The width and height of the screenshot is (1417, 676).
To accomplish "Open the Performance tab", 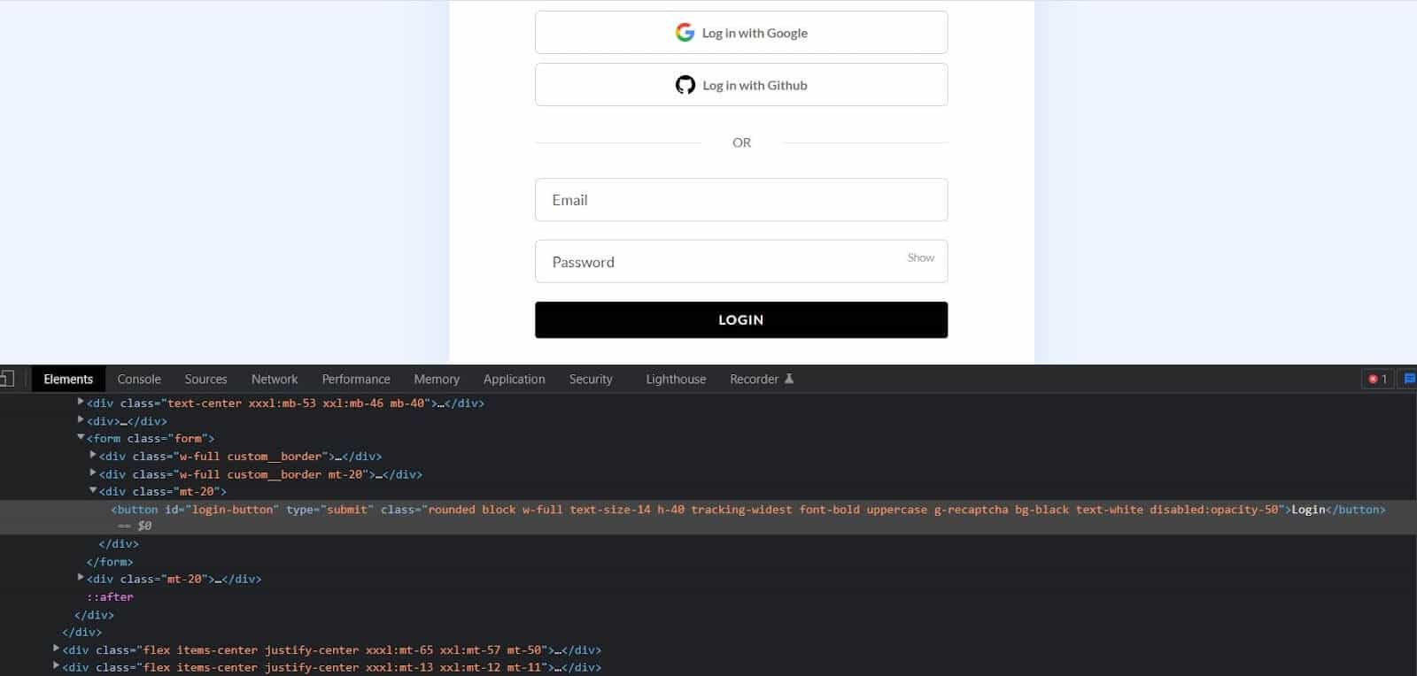I will pos(356,379).
